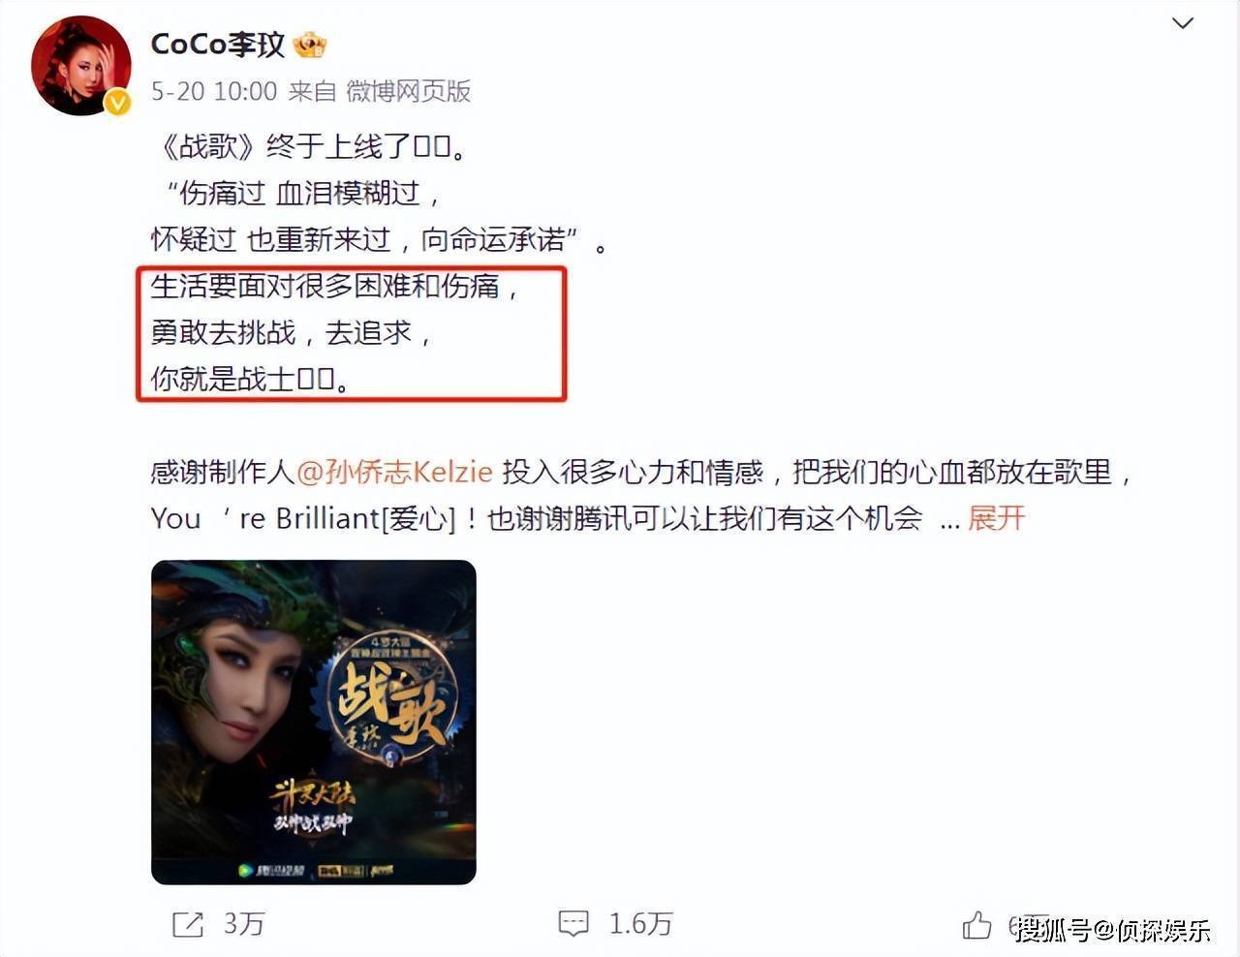Image resolution: width=1240 pixels, height=957 pixels.
Task: Click the red highlighted text box
Action: 351,334
